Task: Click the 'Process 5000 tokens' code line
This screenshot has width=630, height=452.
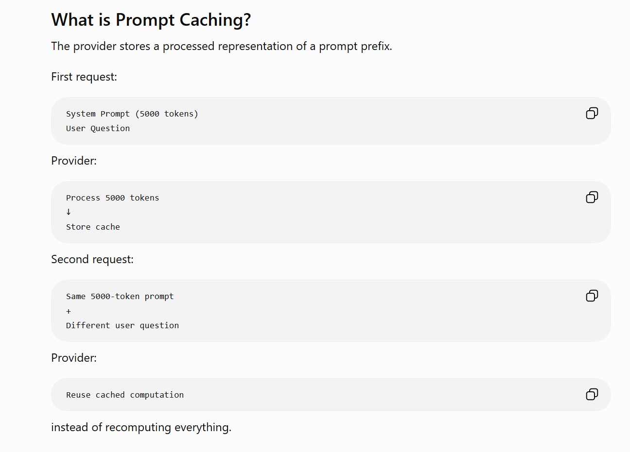Action: click(112, 198)
